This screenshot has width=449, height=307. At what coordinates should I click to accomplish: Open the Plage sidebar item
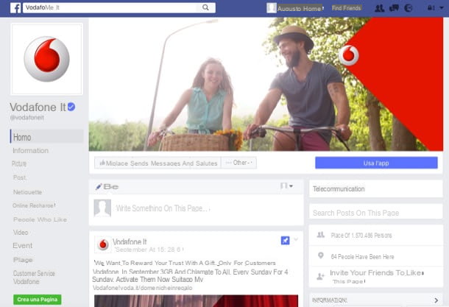24,260
